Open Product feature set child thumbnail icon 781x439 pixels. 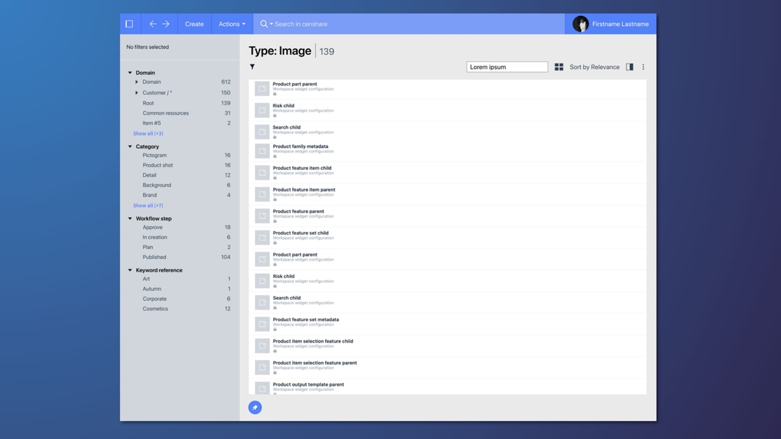(262, 237)
